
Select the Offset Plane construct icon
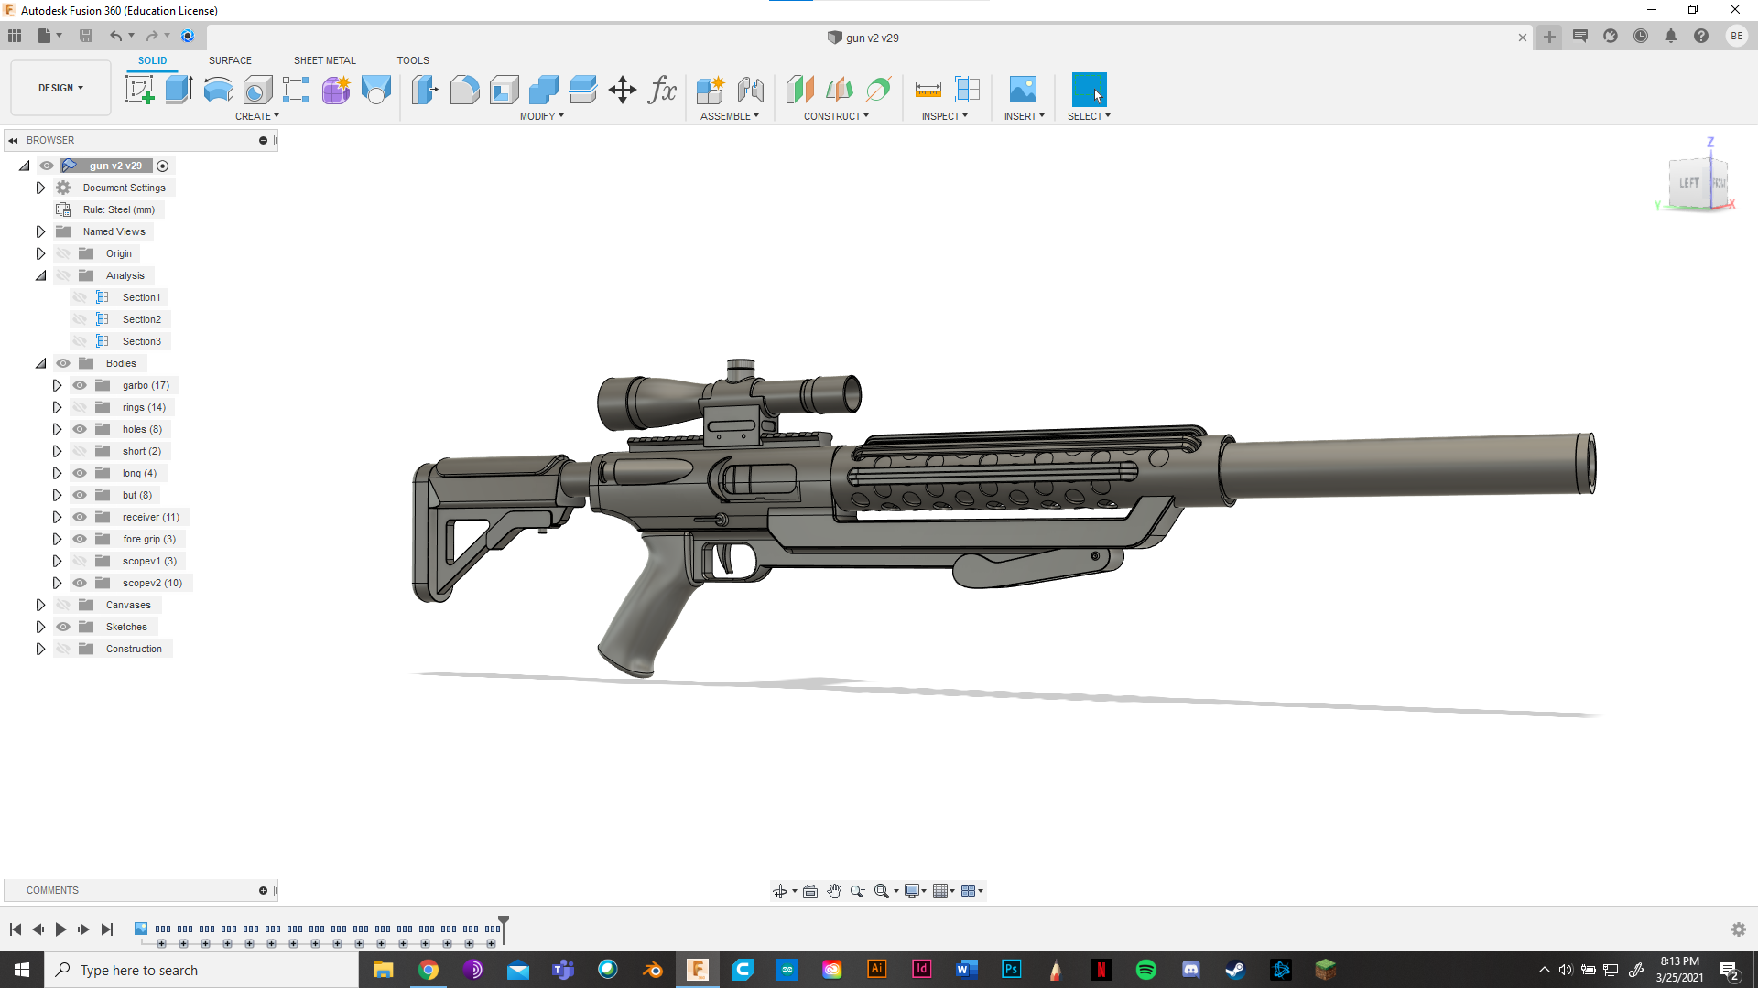[x=799, y=90]
